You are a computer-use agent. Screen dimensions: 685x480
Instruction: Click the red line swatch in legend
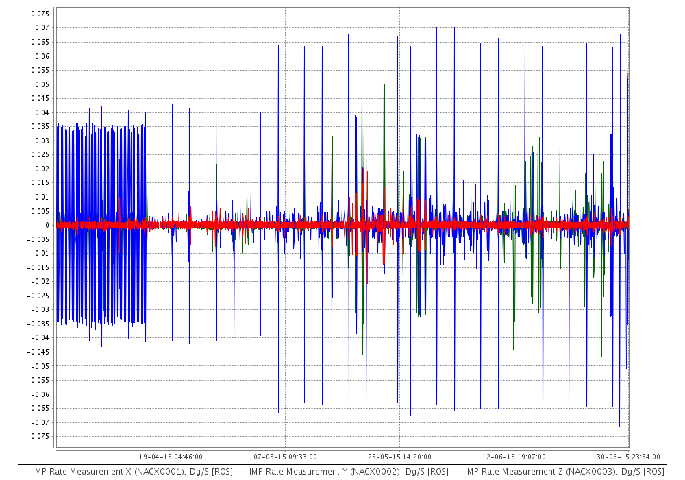458,472
